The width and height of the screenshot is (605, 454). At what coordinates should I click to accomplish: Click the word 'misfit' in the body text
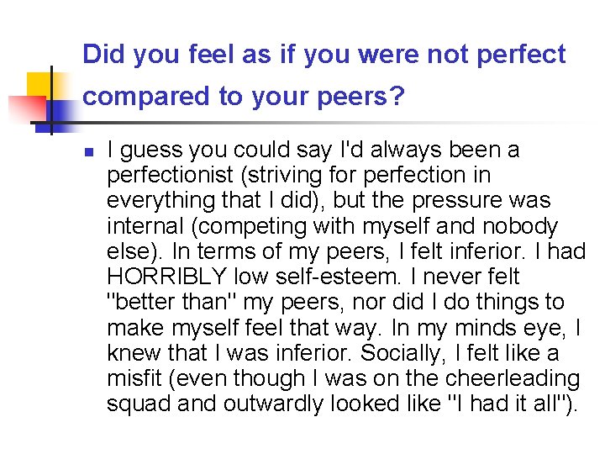point(134,378)
